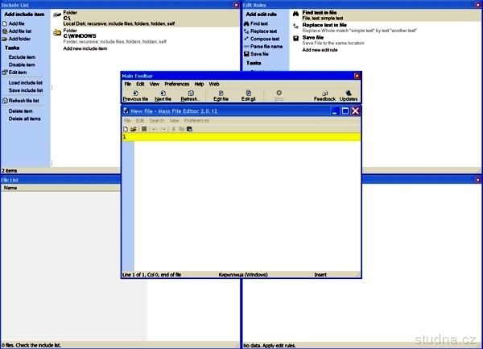
Task: Add a Find text edit rule
Action: [x=256, y=23]
